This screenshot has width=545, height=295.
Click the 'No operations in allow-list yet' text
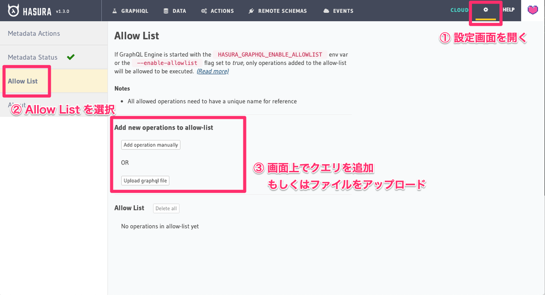pyautogui.click(x=160, y=226)
